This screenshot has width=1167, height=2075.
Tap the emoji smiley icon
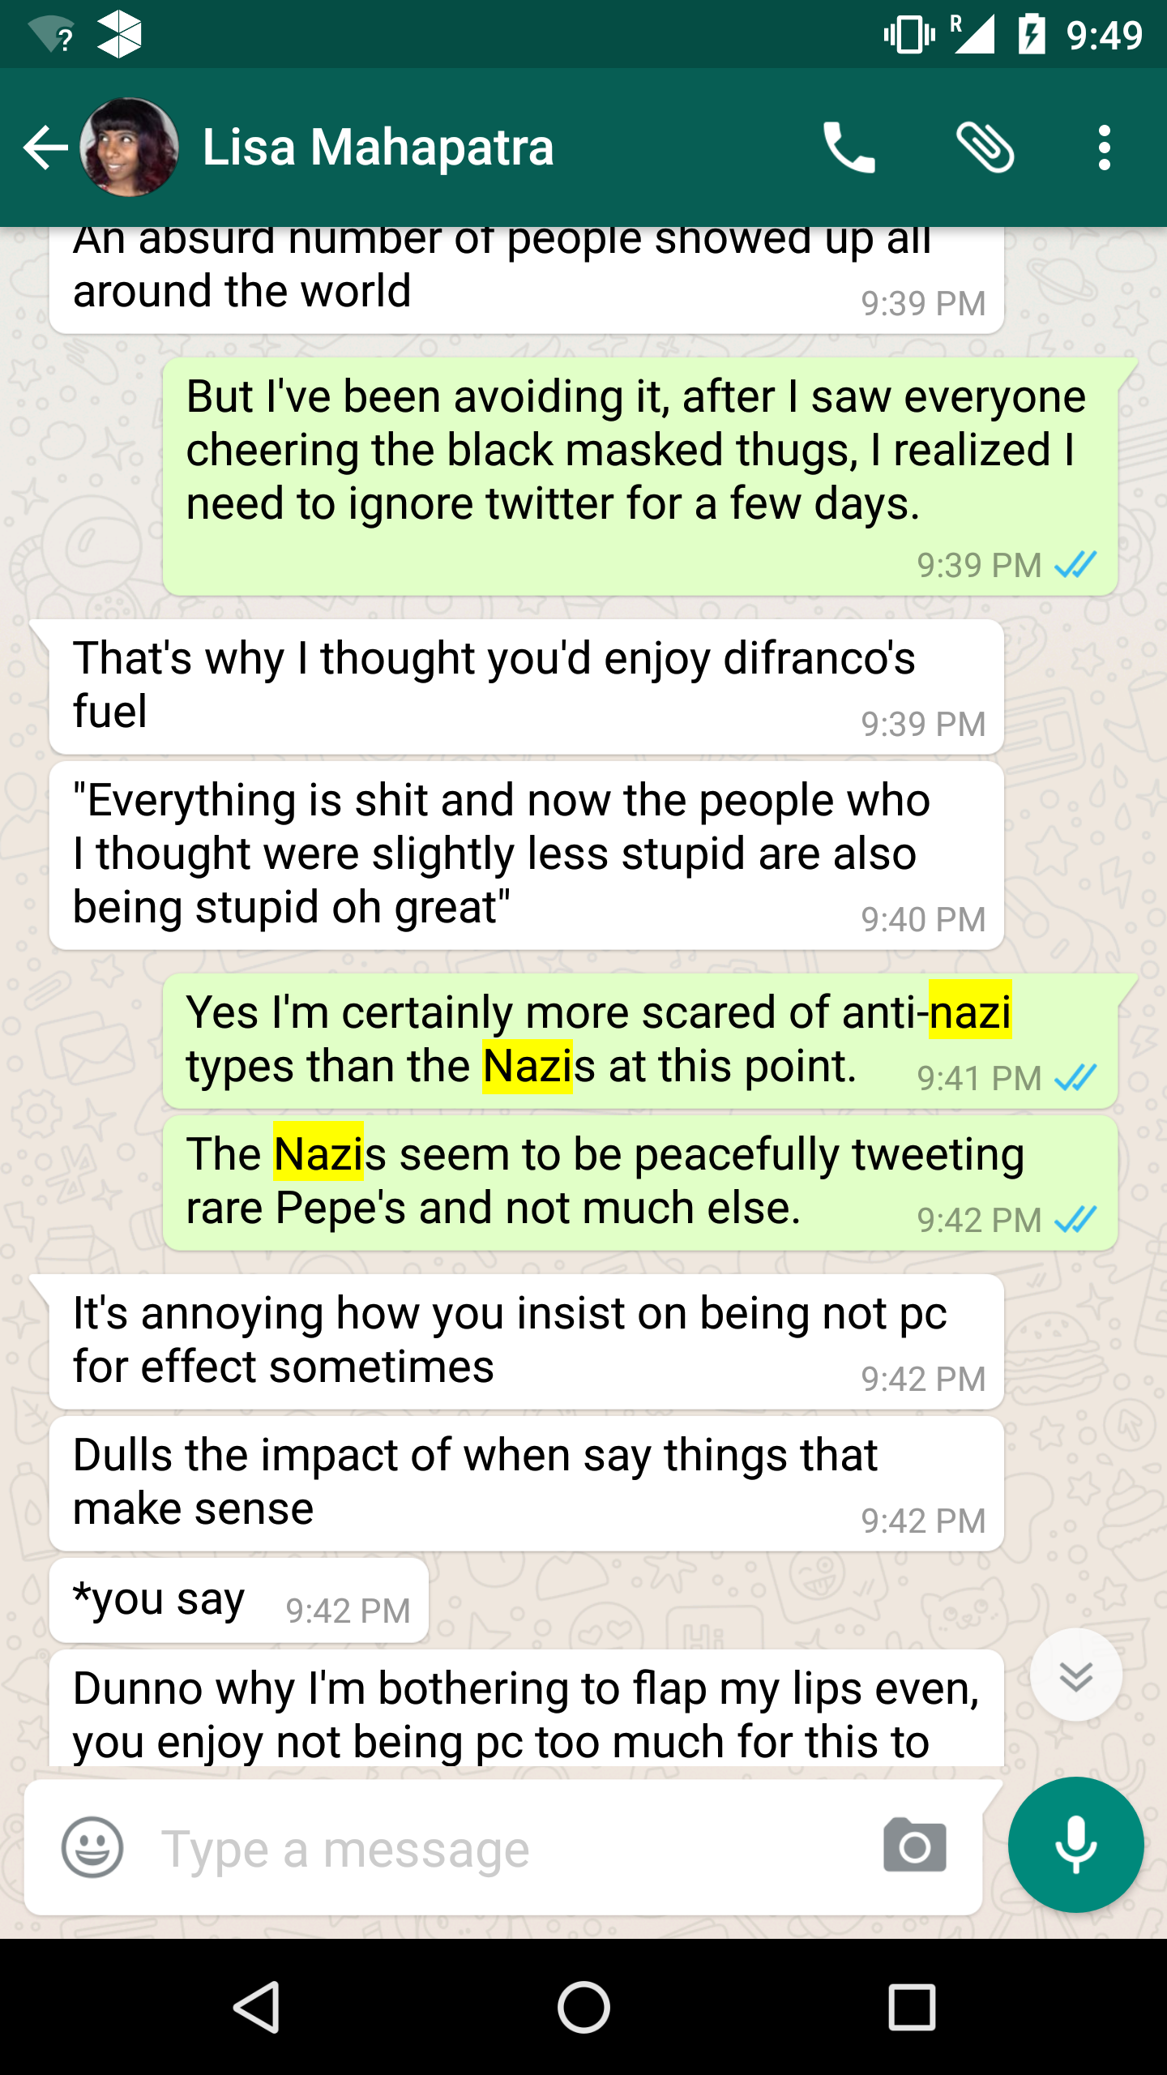coord(92,1848)
